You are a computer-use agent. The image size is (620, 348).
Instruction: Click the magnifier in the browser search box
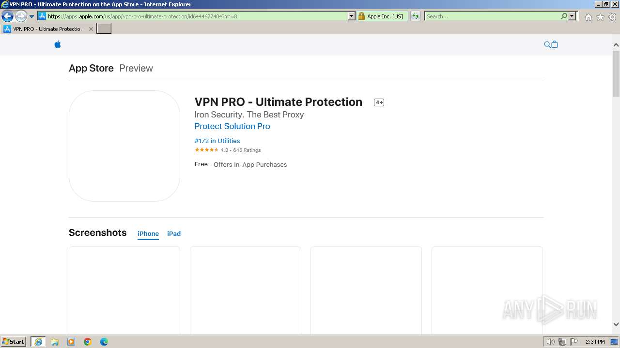[564, 16]
